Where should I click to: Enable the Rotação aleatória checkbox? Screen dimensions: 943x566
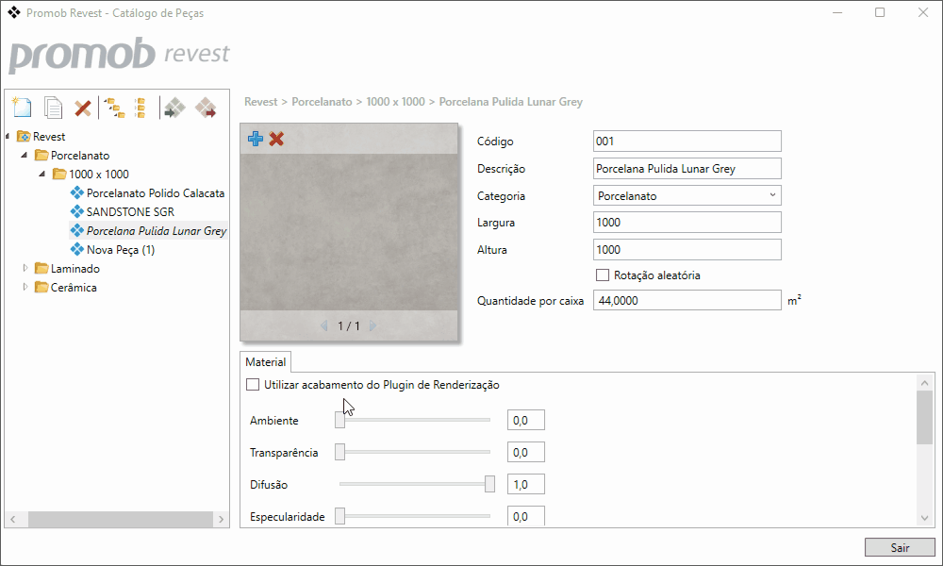coord(603,275)
